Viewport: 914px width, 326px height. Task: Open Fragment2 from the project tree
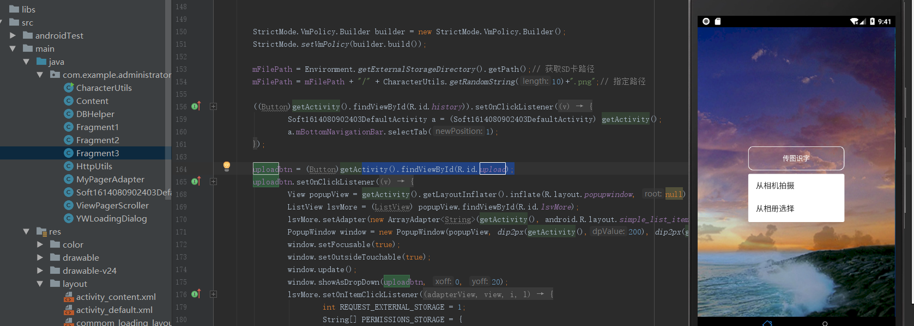(x=98, y=140)
